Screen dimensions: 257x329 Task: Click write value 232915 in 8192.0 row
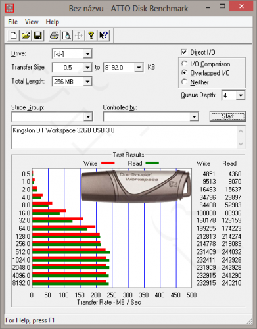206,283
